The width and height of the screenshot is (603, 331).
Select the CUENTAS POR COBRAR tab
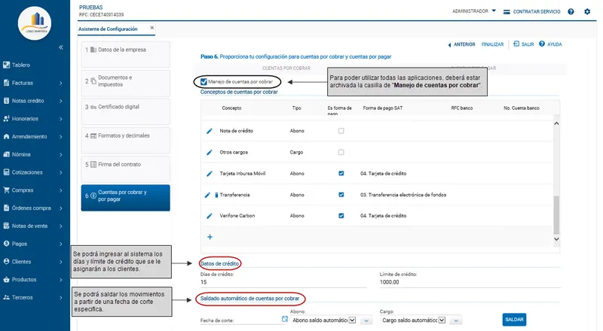286,68
